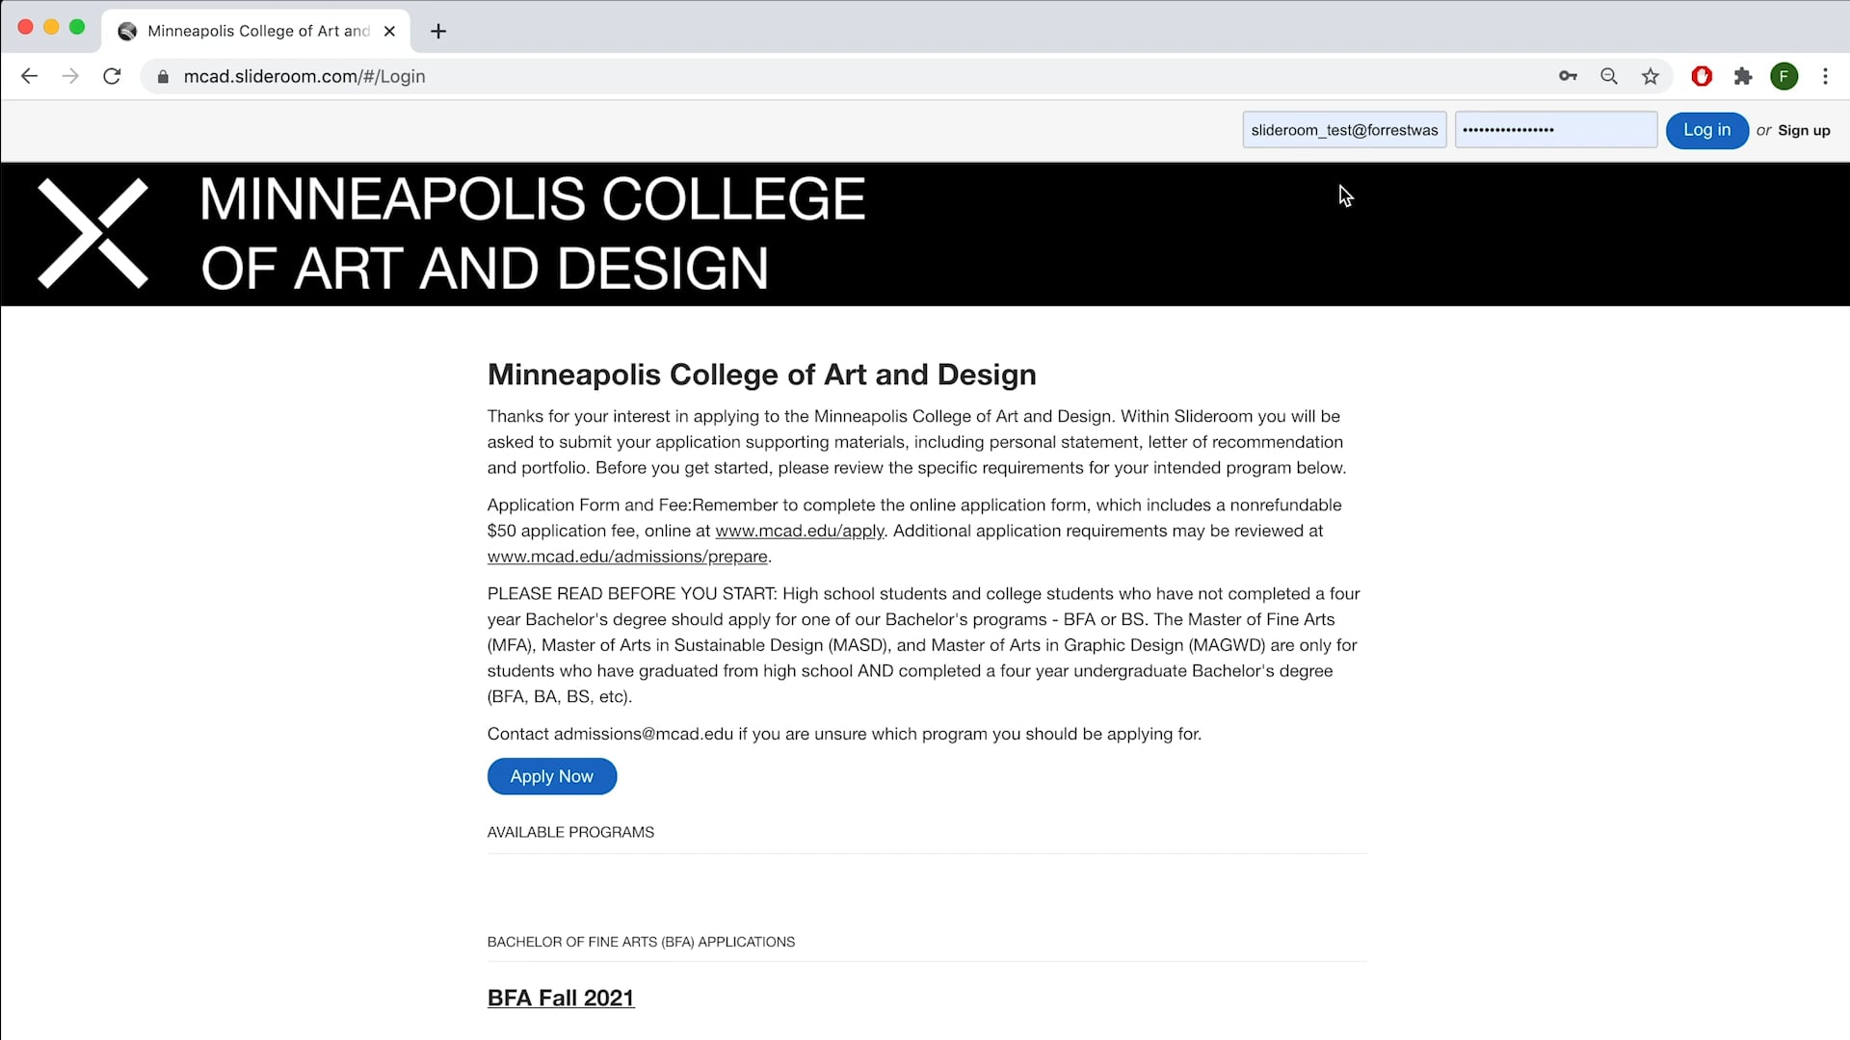Open the Extensions puzzle-piece icon
The width and height of the screenshot is (1850, 1040).
1743,76
